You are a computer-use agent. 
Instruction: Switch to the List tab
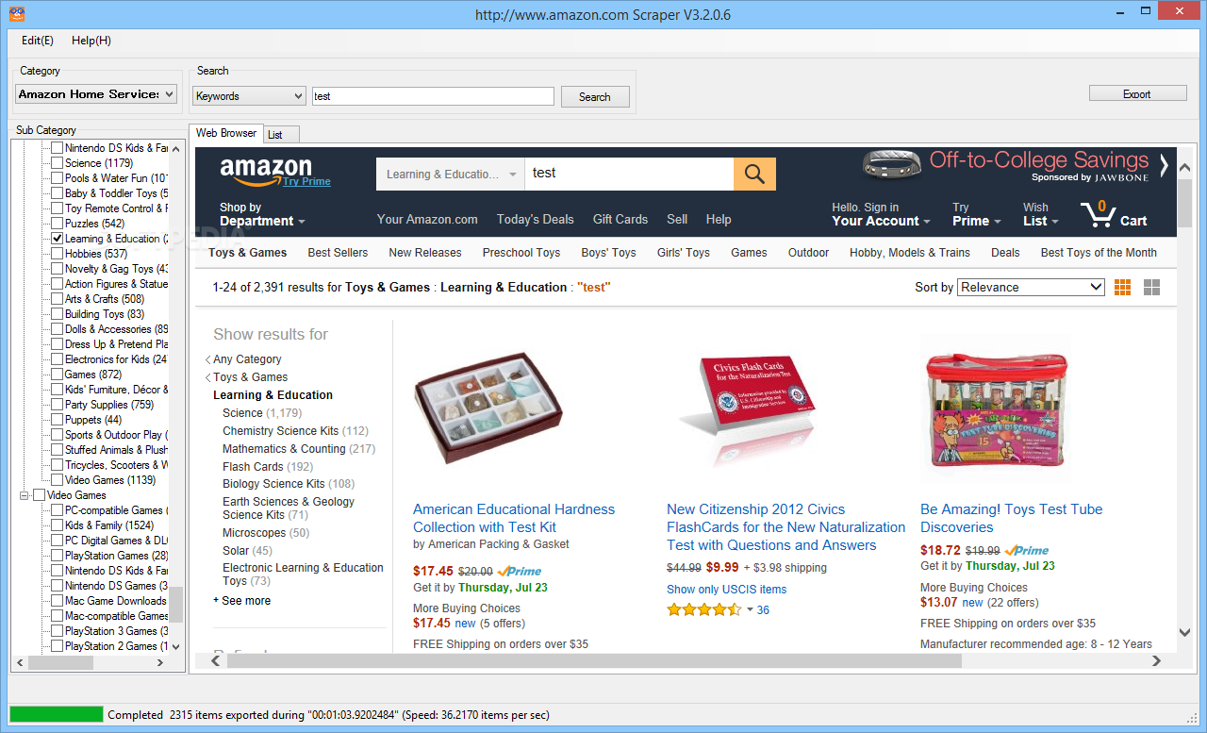(275, 135)
